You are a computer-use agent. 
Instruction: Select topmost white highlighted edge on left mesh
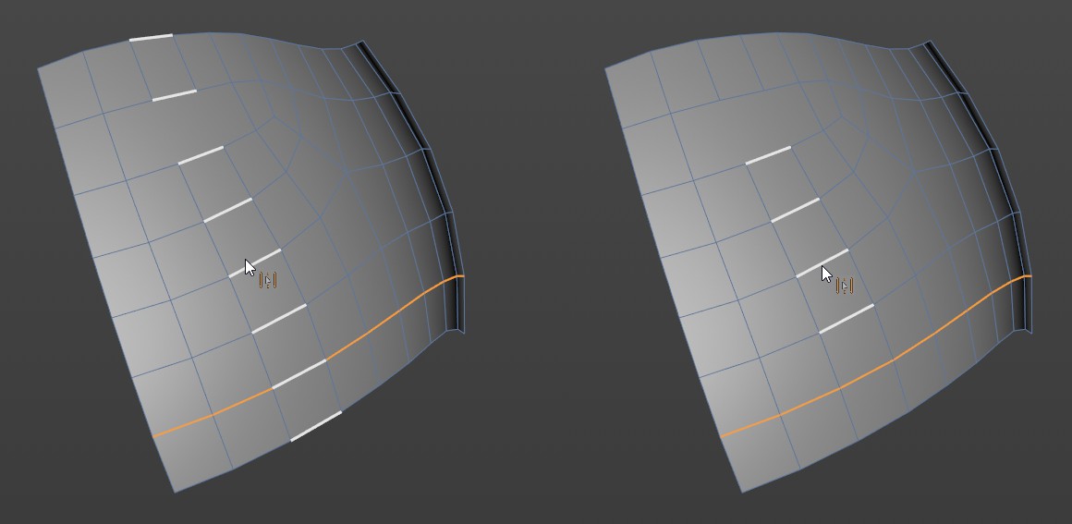[x=151, y=37]
